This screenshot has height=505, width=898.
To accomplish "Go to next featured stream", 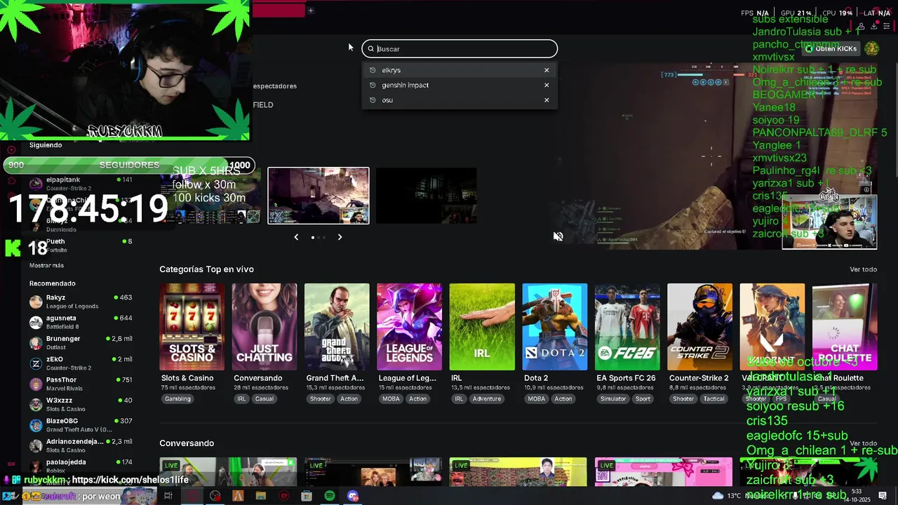I will tap(340, 237).
